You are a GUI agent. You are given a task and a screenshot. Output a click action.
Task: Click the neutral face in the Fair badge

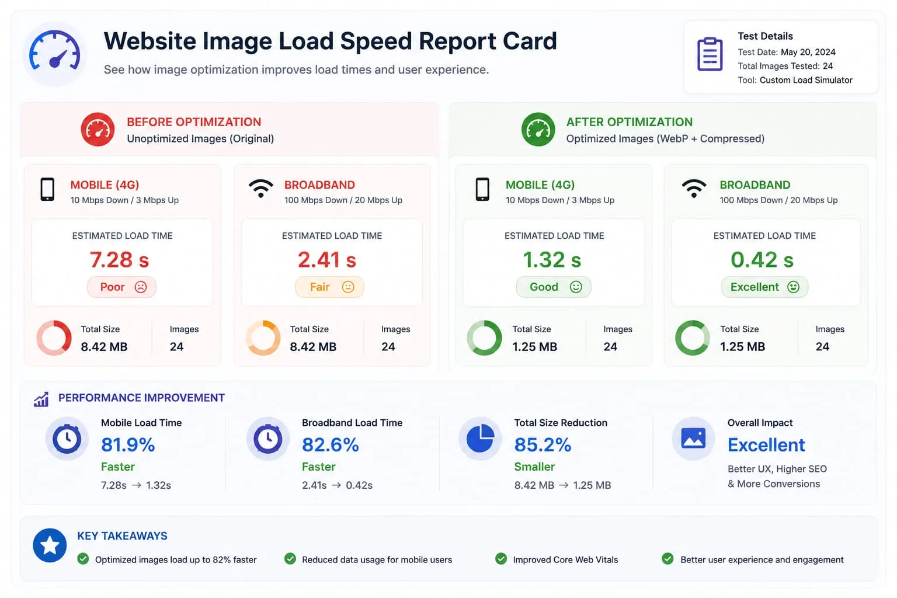[x=348, y=287]
